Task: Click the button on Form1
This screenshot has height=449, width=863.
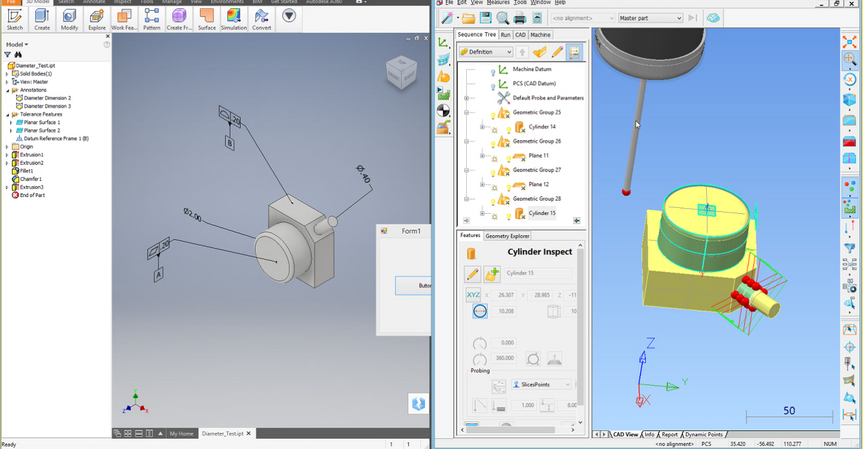Action: click(x=412, y=285)
